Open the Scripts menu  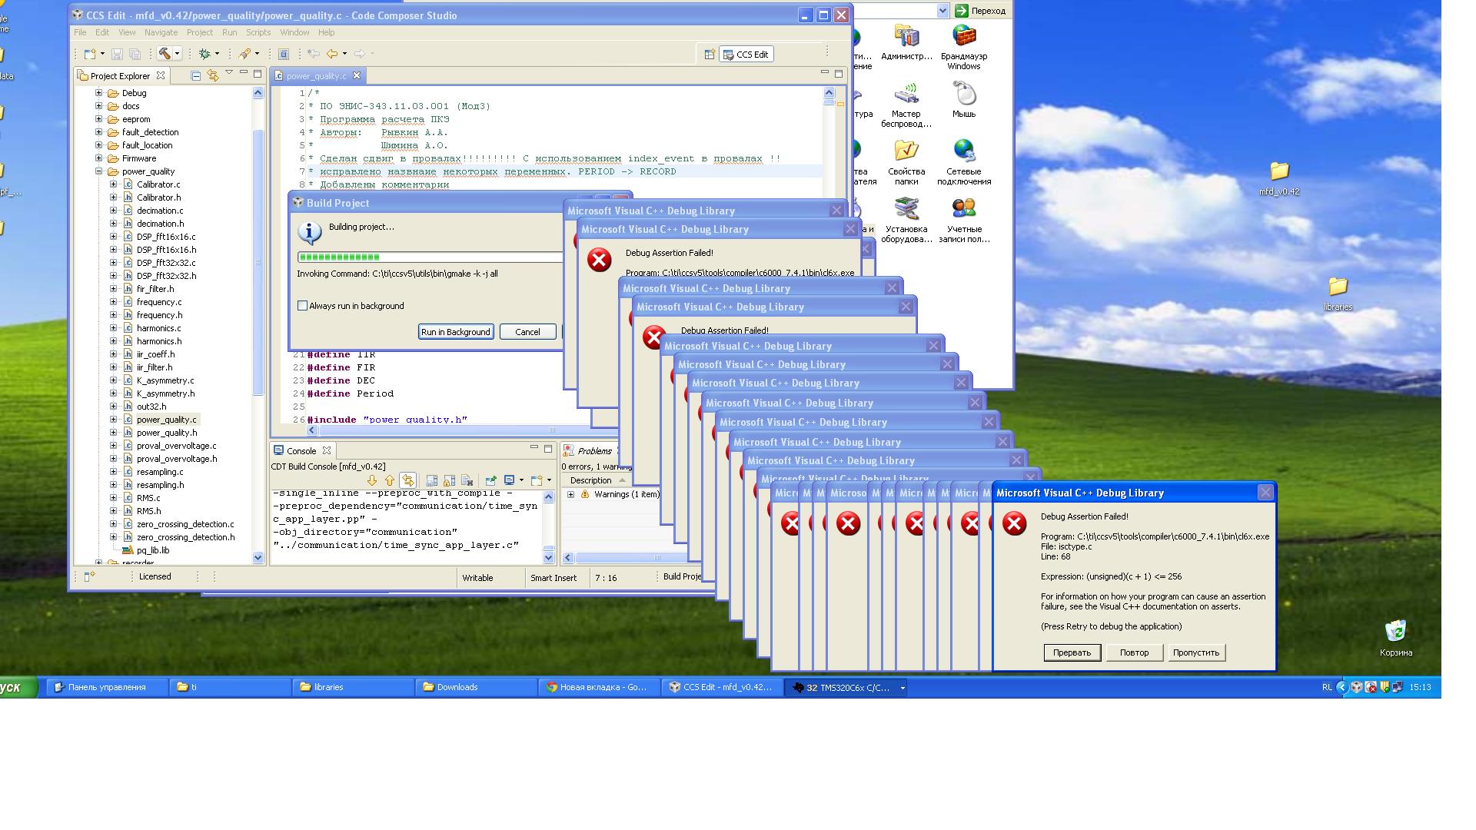[258, 32]
